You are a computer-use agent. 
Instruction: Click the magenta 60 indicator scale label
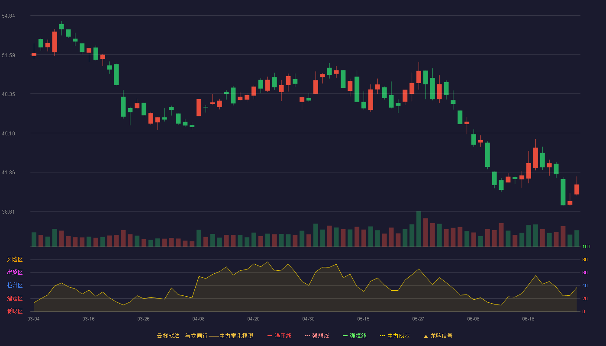(585, 273)
